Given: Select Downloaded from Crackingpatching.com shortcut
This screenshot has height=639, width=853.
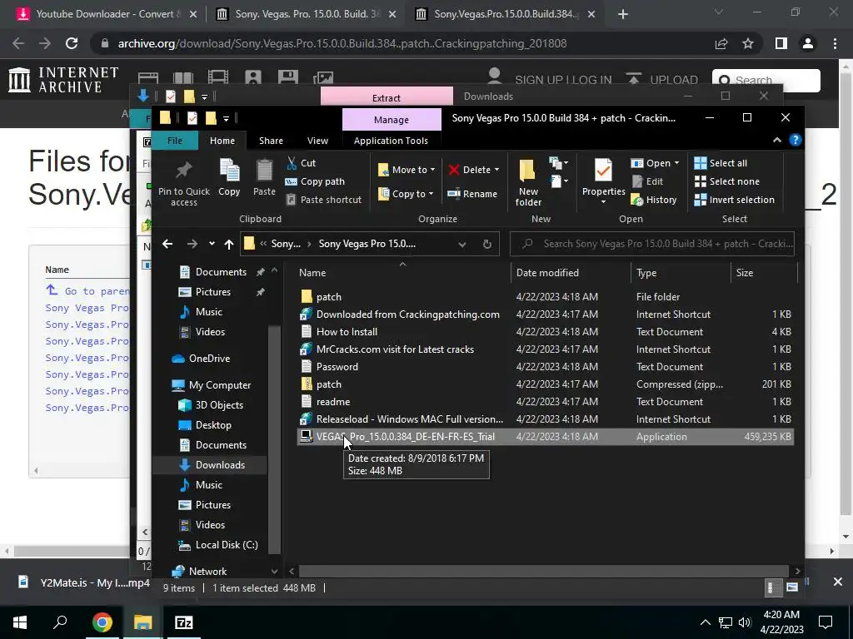Looking at the screenshot, I should point(545,314).
